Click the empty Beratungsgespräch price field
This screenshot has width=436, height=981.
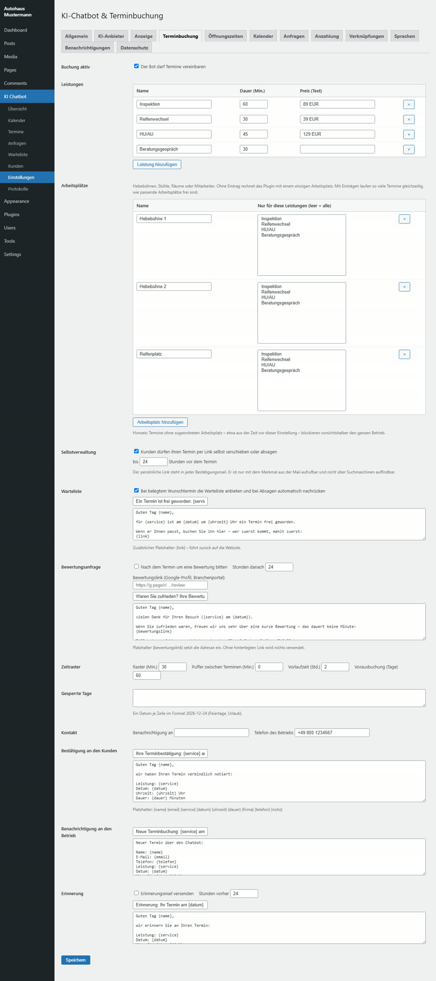(337, 149)
